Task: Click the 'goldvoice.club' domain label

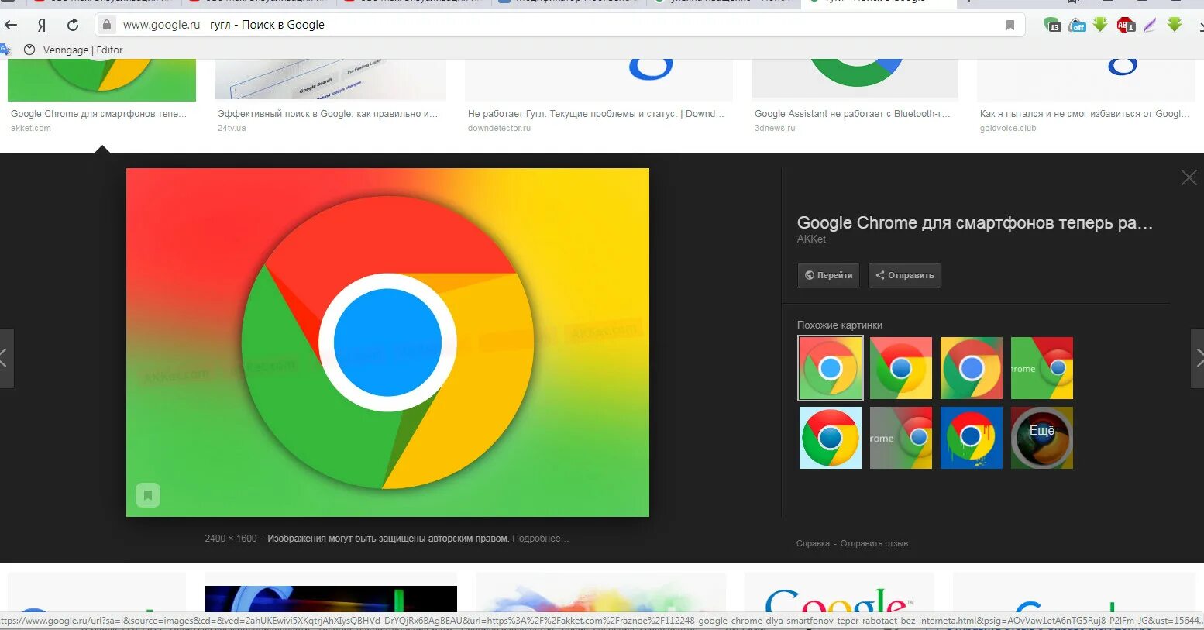Action: 1008,128
